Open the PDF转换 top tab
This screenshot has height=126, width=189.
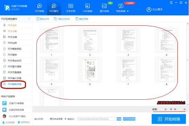click(40, 8)
